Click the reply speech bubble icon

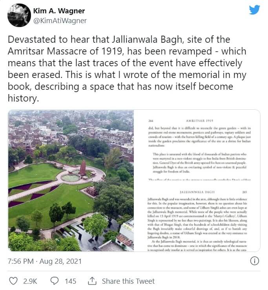55,281
